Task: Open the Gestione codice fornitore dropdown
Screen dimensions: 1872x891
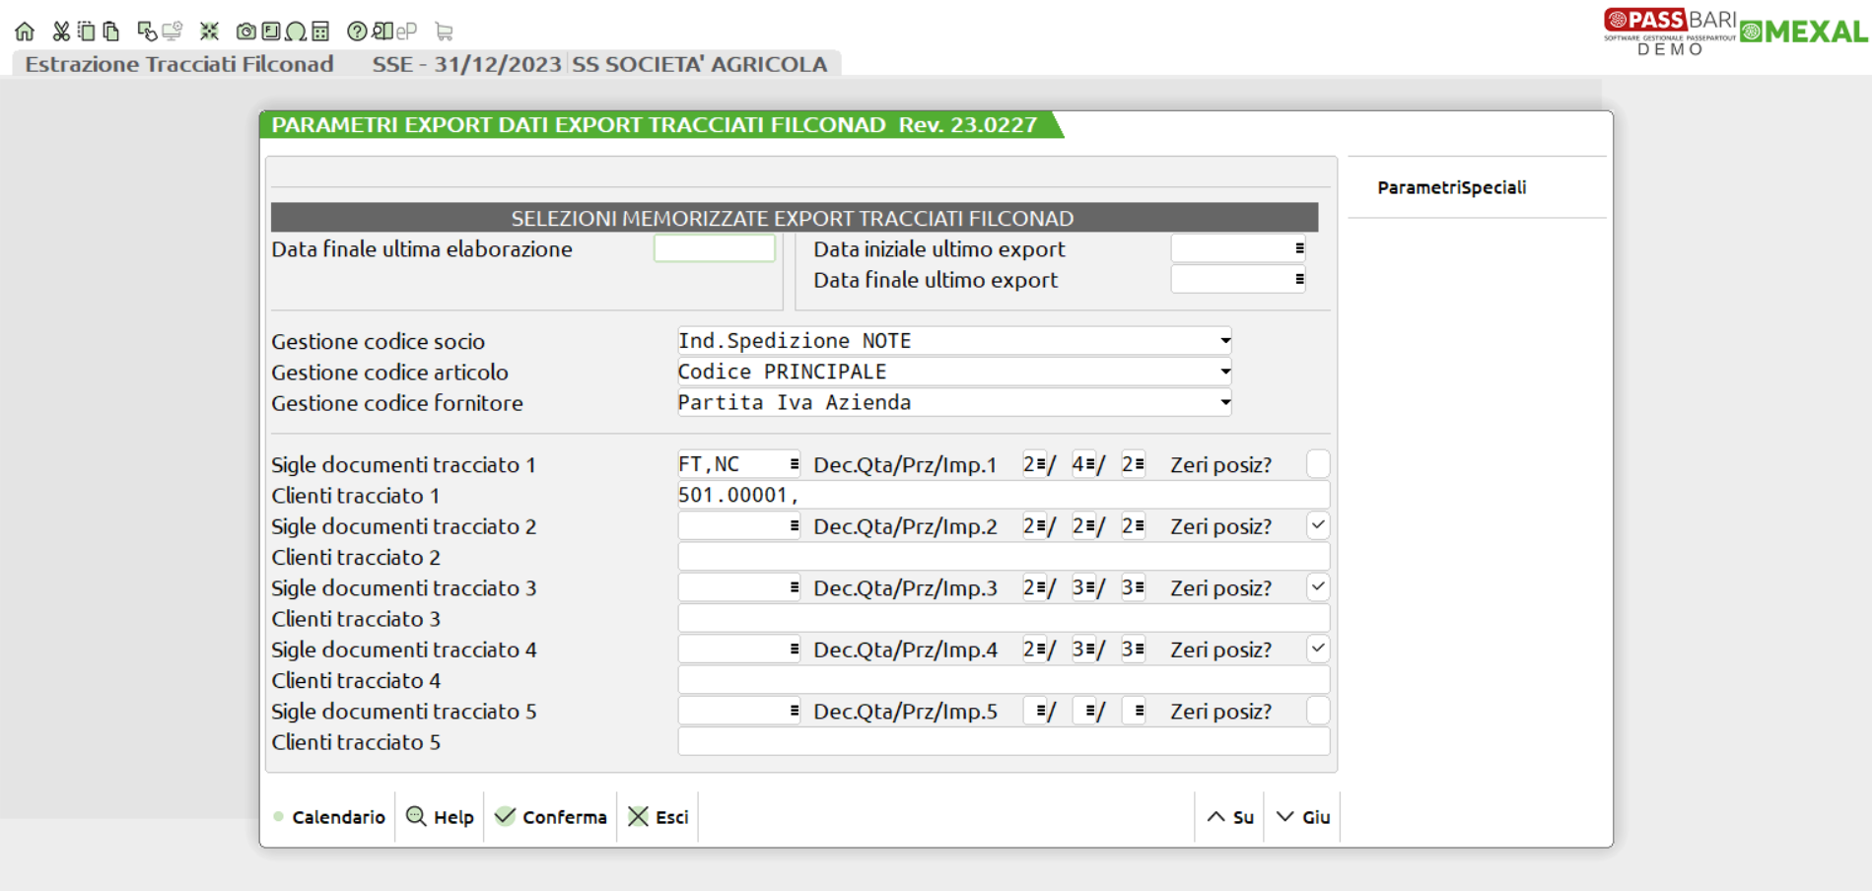Action: click(1224, 402)
